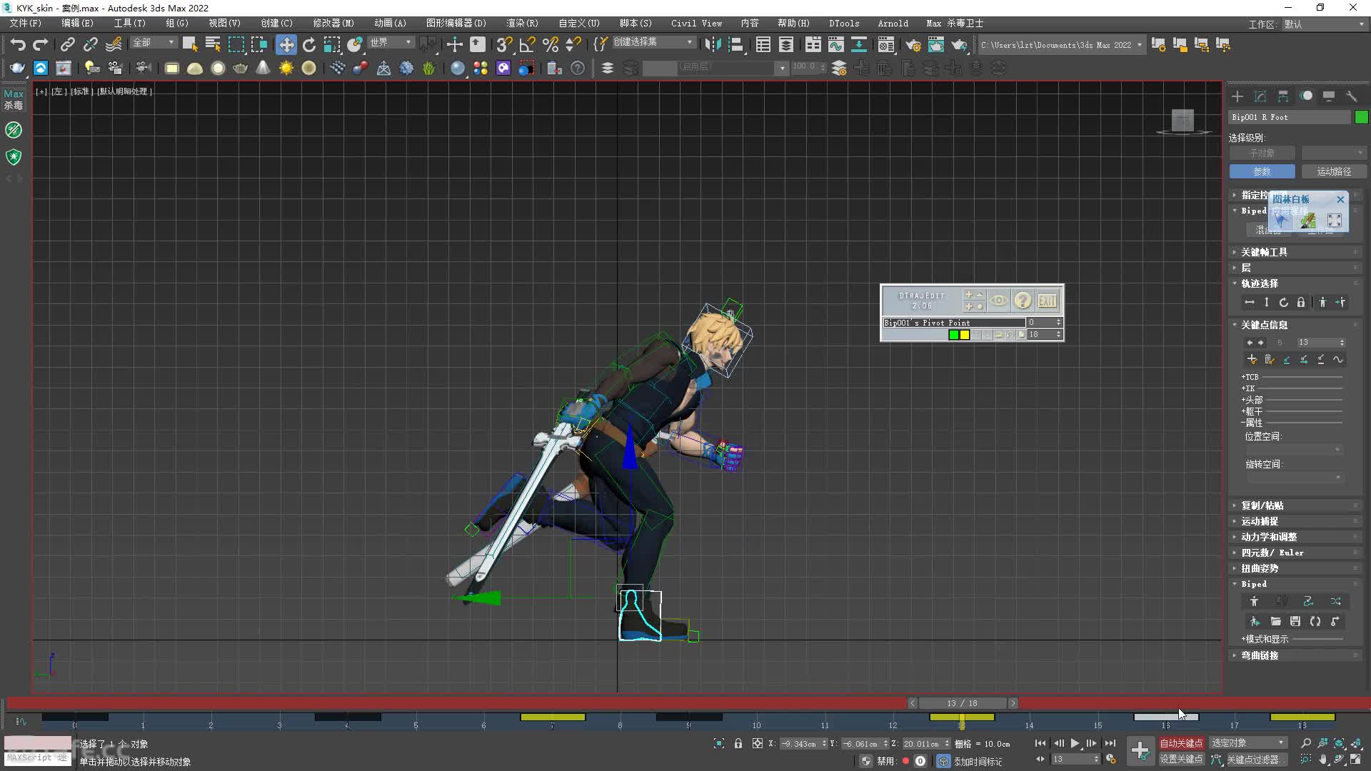Open the Render Setup teapot icon

pos(913,44)
